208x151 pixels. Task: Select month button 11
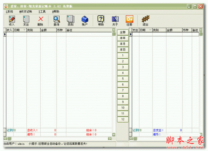(123, 114)
